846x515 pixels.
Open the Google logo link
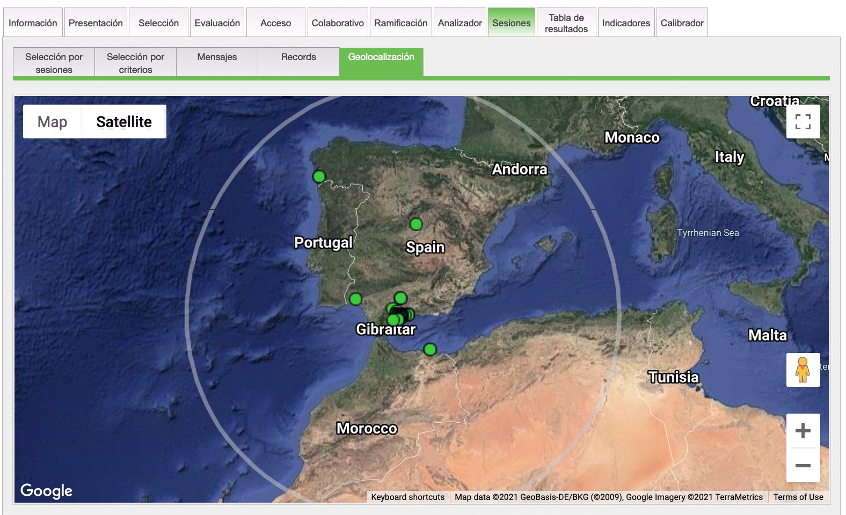(x=46, y=490)
